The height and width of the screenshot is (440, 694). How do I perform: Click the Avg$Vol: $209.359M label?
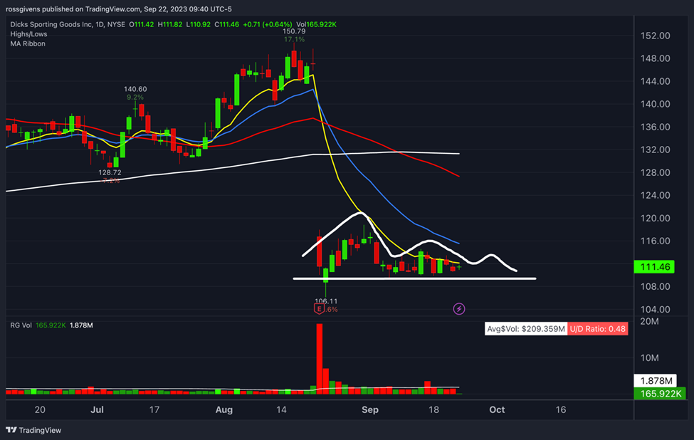coord(526,329)
